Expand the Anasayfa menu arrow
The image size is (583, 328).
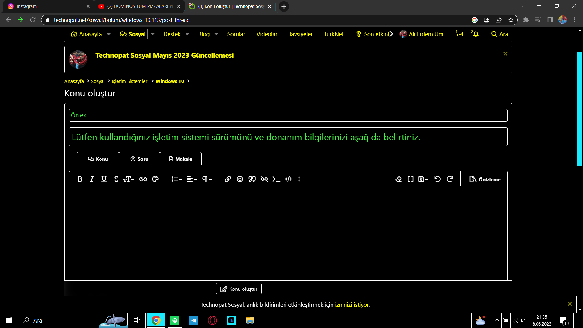pos(109,34)
